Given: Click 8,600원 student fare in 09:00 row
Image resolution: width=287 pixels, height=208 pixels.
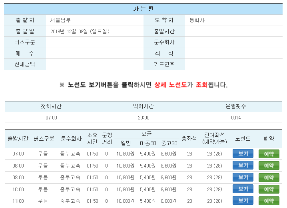Looking at the screenshot, I should tap(169, 178).
